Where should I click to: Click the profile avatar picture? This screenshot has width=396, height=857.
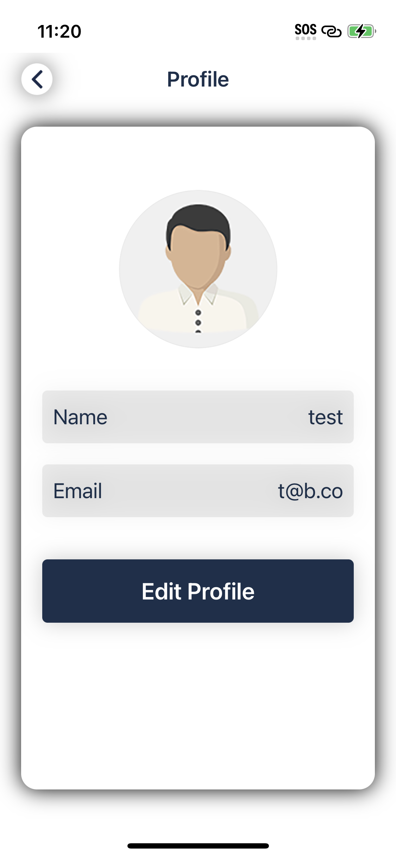[198, 269]
